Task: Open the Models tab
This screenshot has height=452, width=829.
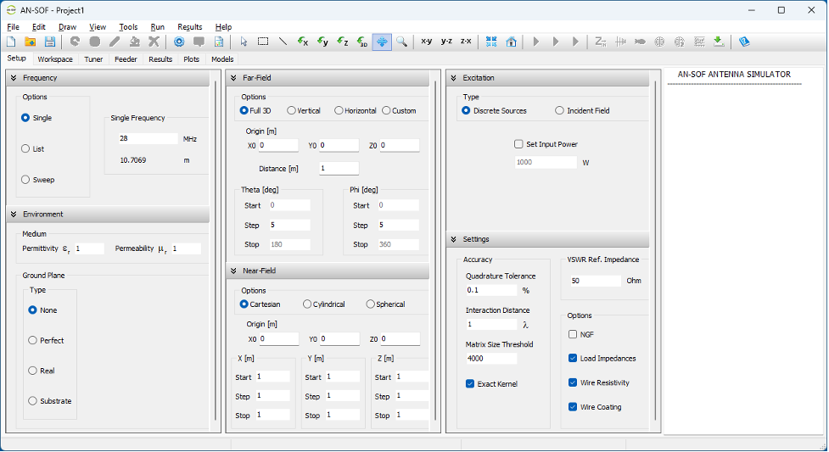Action: pyautogui.click(x=222, y=59)
